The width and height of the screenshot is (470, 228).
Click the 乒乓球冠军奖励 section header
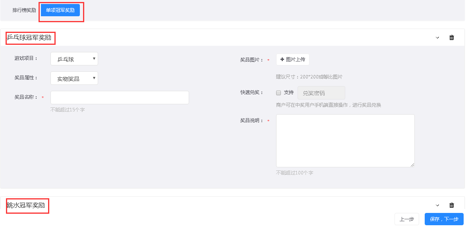coord(29,38)
